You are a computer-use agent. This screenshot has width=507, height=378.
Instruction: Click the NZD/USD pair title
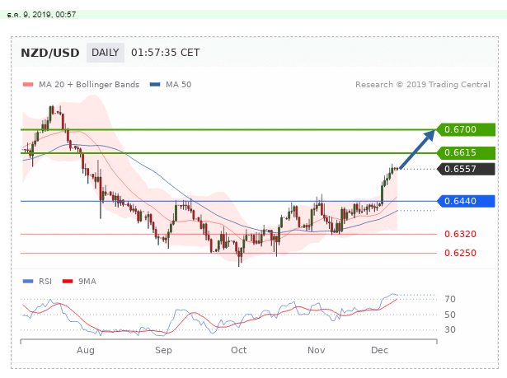[x=50, y=53]
